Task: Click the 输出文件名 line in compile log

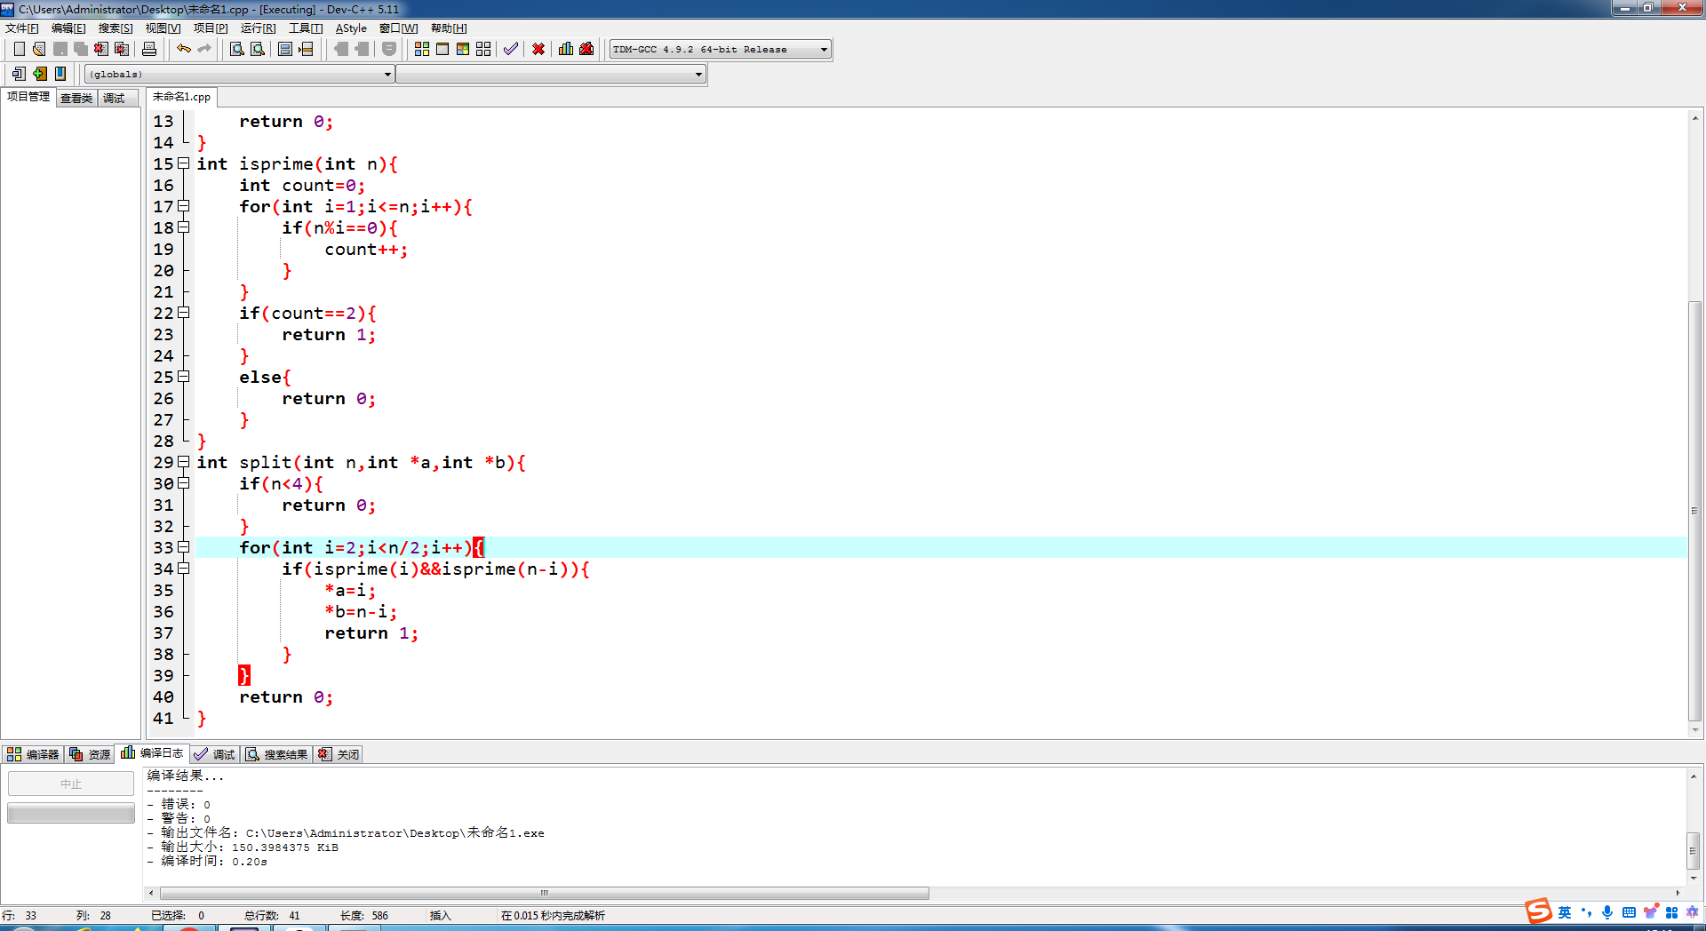Action: [x=346, y=833]
